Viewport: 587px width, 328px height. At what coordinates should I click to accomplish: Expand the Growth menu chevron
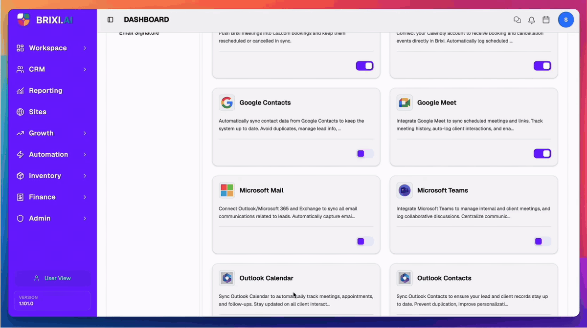tap(85, 133)
